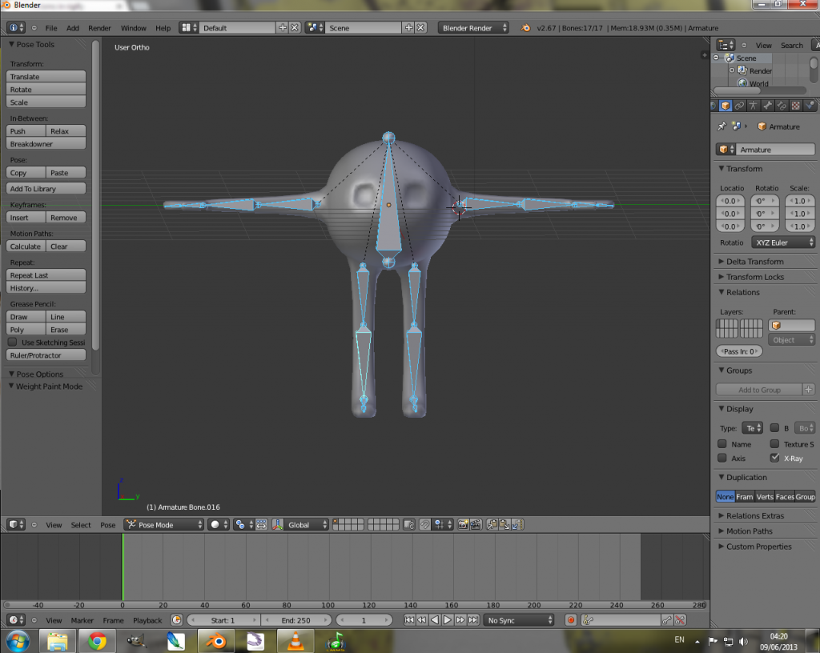Enable the Texture Space checkbox

coord(774,443)
